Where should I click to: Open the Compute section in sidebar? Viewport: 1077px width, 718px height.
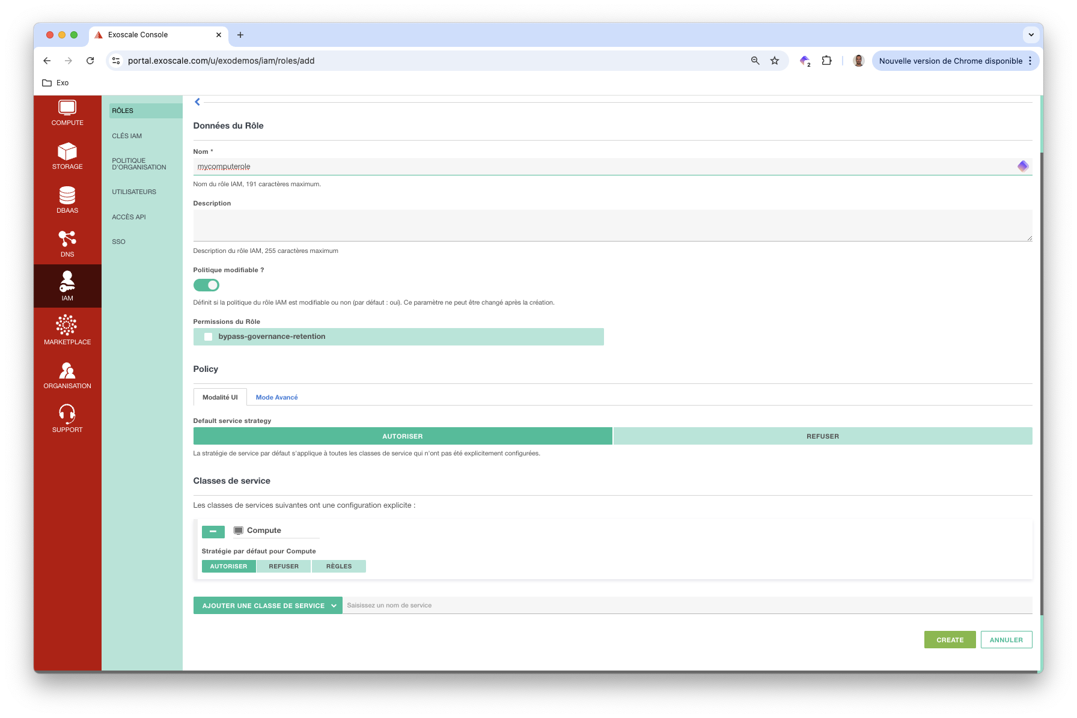point(67,112)
